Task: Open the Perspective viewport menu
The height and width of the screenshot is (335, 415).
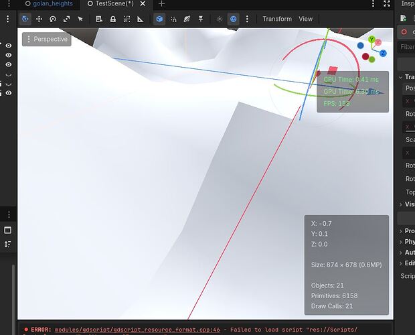Action: [x=47, y=39]
